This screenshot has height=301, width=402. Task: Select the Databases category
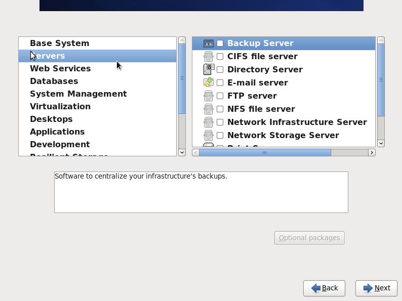coord(54,81)
